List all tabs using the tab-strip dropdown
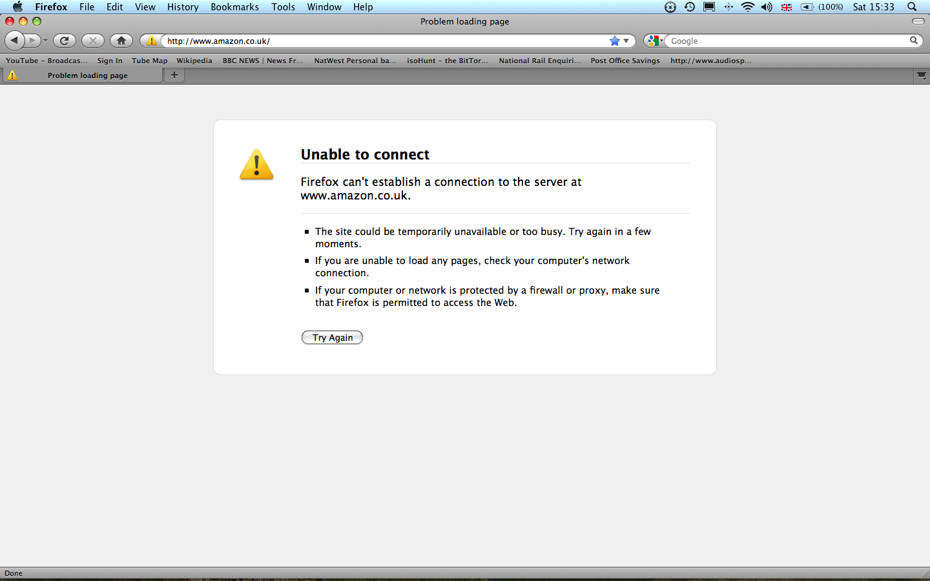 (922, 76)
